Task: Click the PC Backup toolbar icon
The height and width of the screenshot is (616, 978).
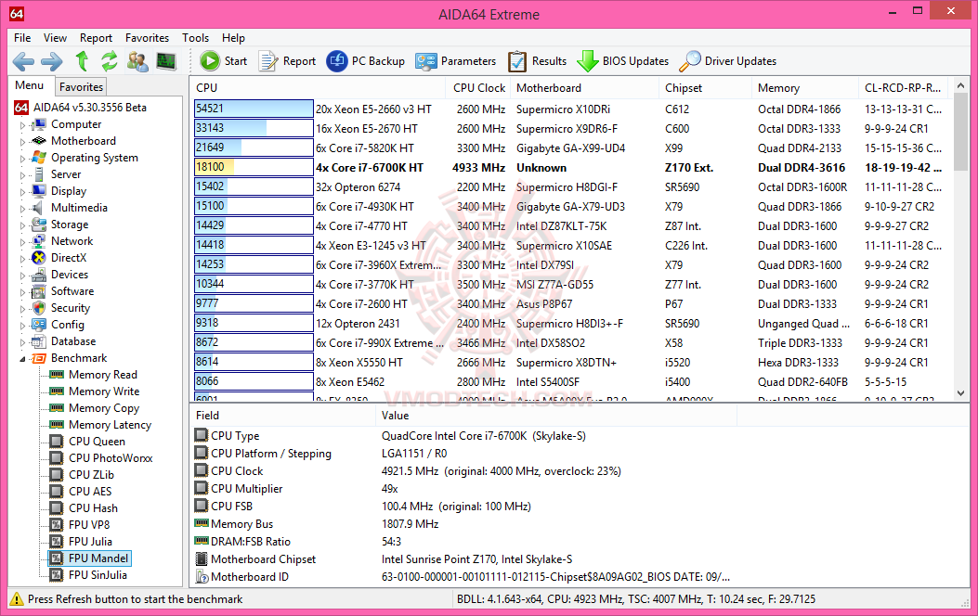Action: tap(337, 60)
